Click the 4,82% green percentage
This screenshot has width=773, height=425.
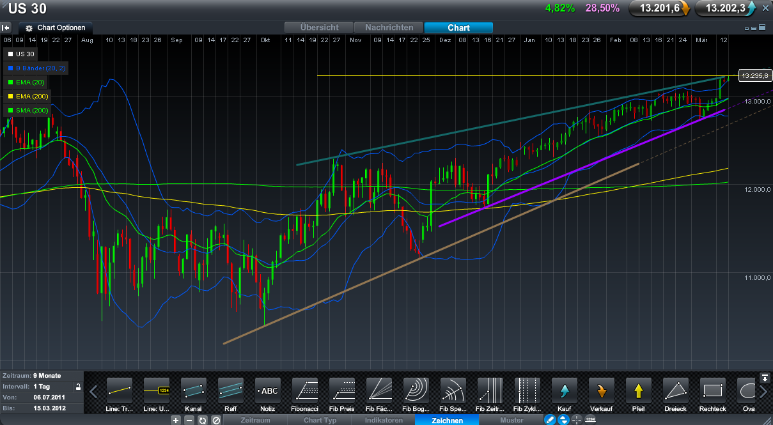coord(560,8)
